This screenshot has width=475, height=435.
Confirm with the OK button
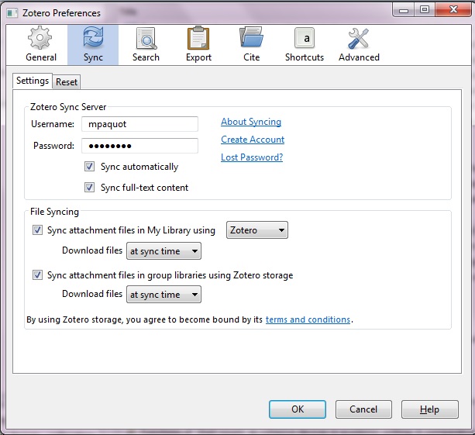(x=298, y=409)
